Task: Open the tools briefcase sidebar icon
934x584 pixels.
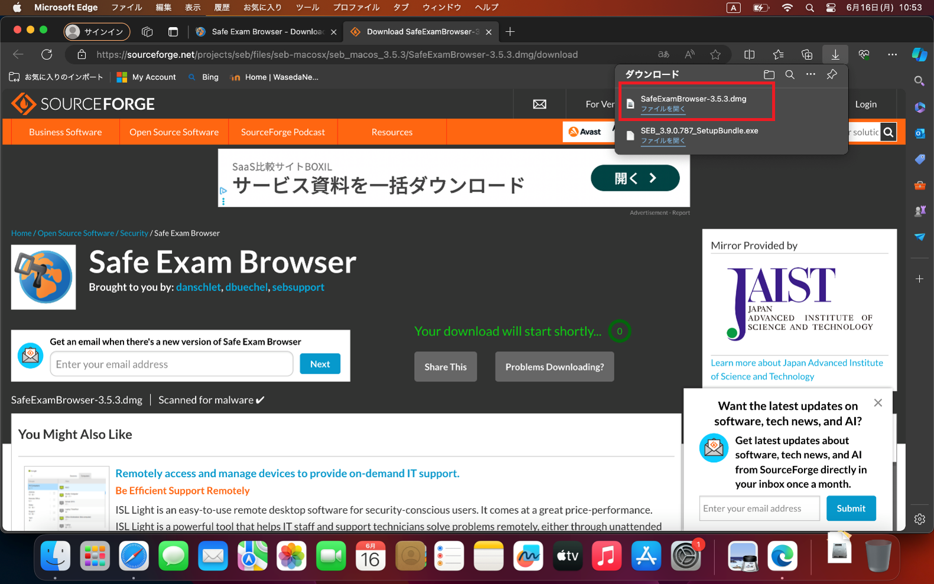Action: (x=919, y=185)
